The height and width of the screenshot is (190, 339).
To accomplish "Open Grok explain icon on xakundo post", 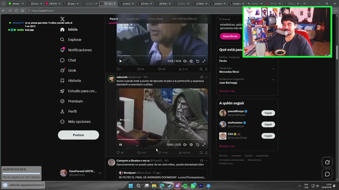I will (x=202, y=77).
